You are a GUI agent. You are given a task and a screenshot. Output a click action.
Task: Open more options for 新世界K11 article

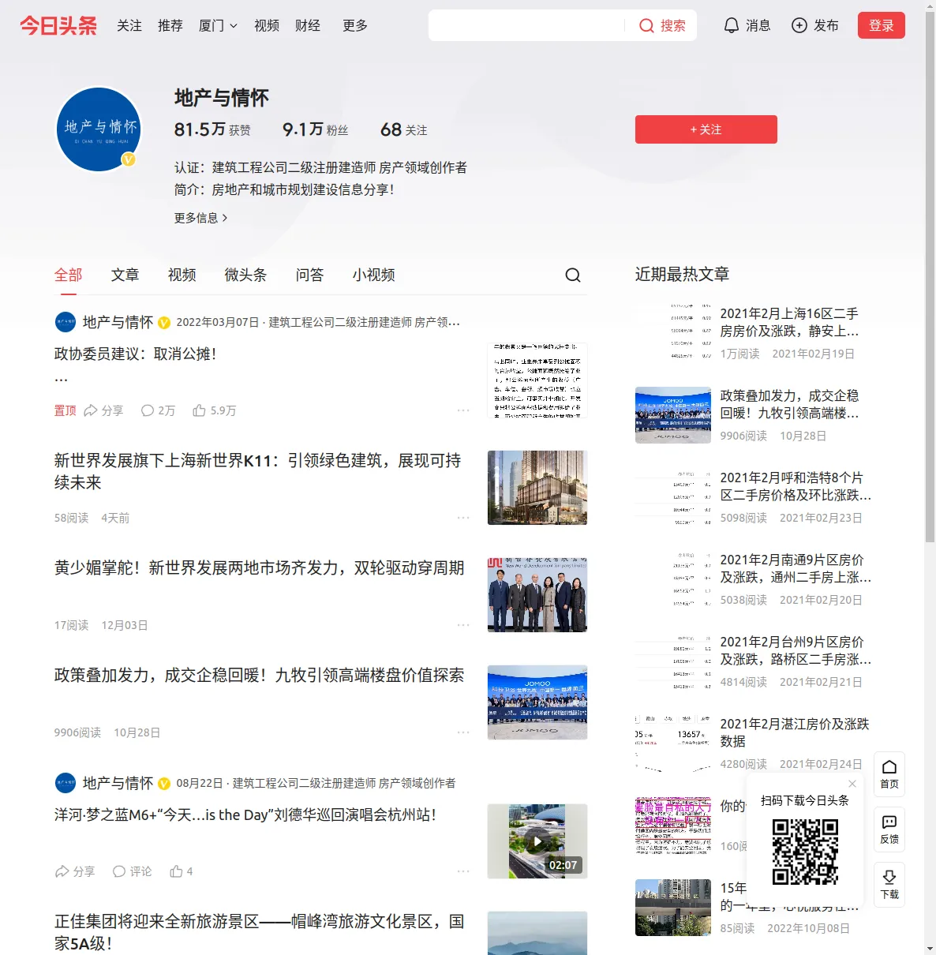point(463,518)
